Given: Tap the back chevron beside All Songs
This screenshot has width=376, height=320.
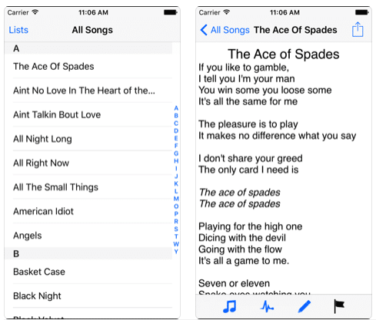Looking at the screenshot, I should pyautogui.click(x=204, y=30).
